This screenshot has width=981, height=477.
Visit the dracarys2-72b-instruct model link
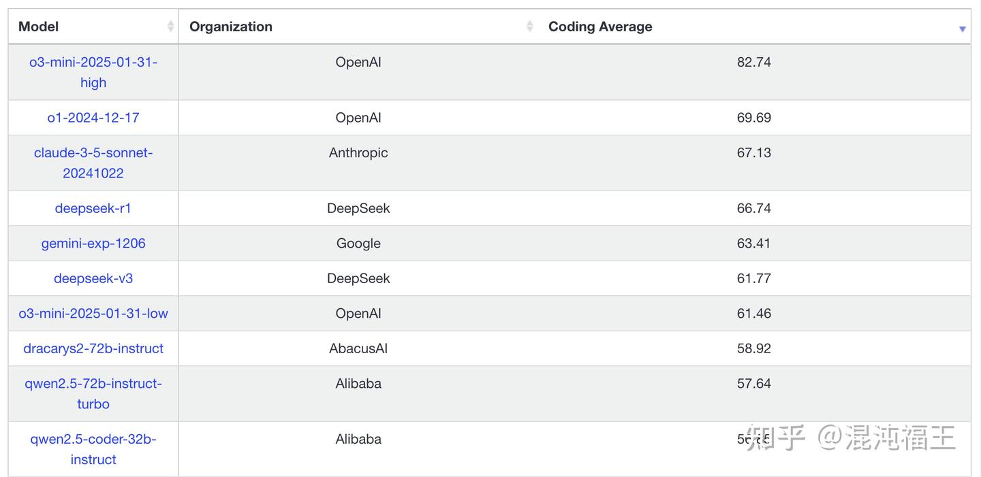(x=93, y=348)
